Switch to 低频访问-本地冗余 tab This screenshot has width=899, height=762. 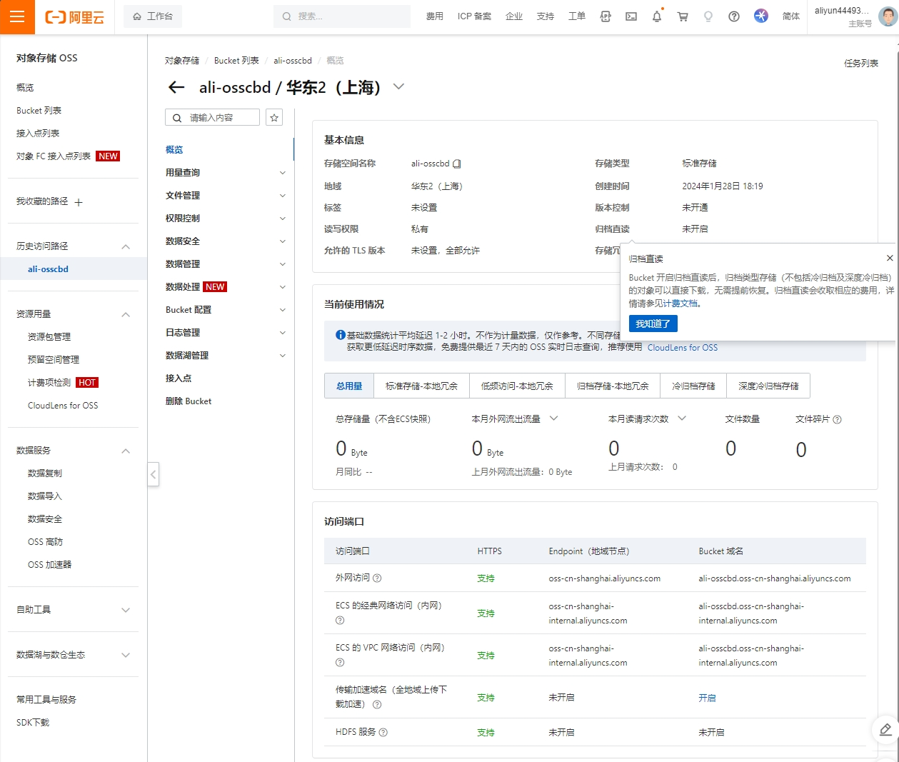coord(517,386)
